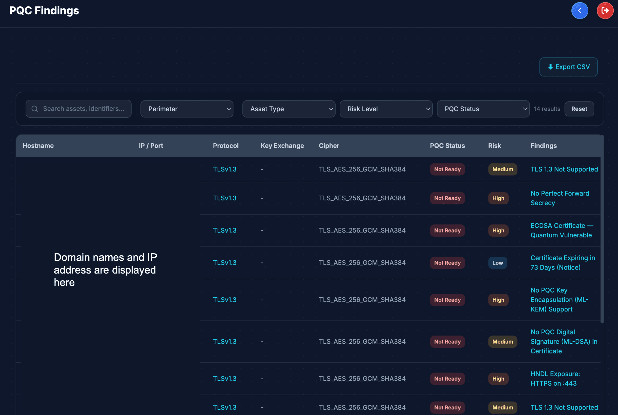Open the Perimeter dropdown

click(x=187, y=109)
